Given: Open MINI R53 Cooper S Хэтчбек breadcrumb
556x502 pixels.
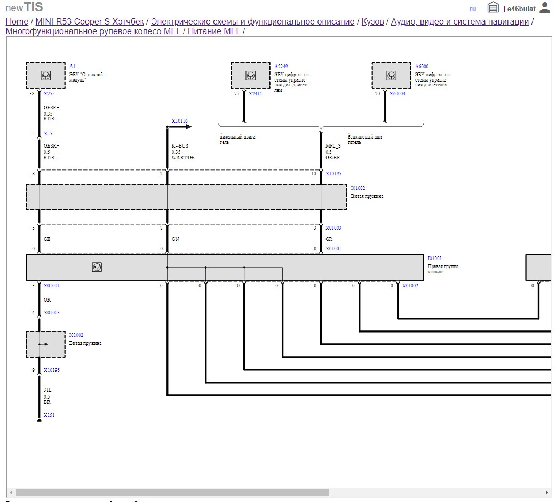Looking at the screenshot, I should [x=90, y=22].
